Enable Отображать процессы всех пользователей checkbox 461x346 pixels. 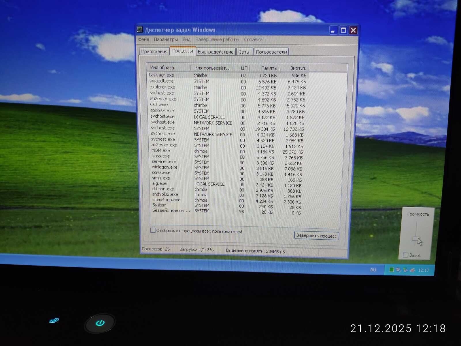pos(153,230)
